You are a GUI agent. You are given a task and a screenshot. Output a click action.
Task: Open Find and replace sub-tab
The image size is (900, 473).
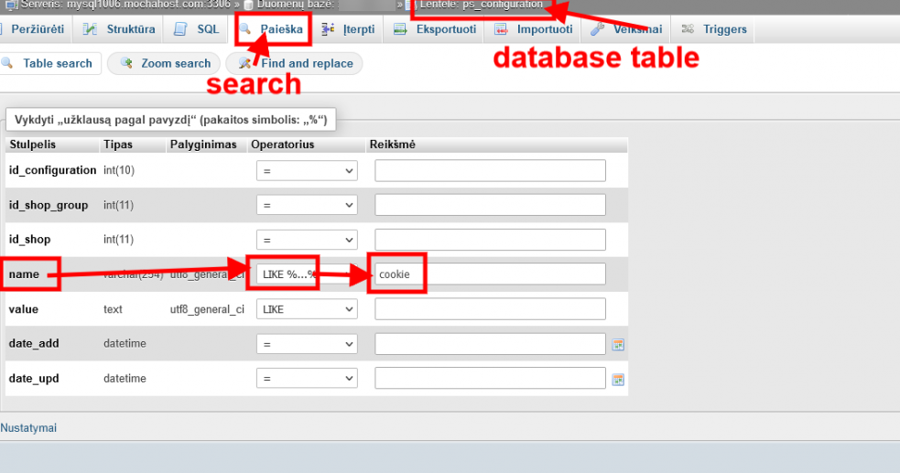point(295,63)
